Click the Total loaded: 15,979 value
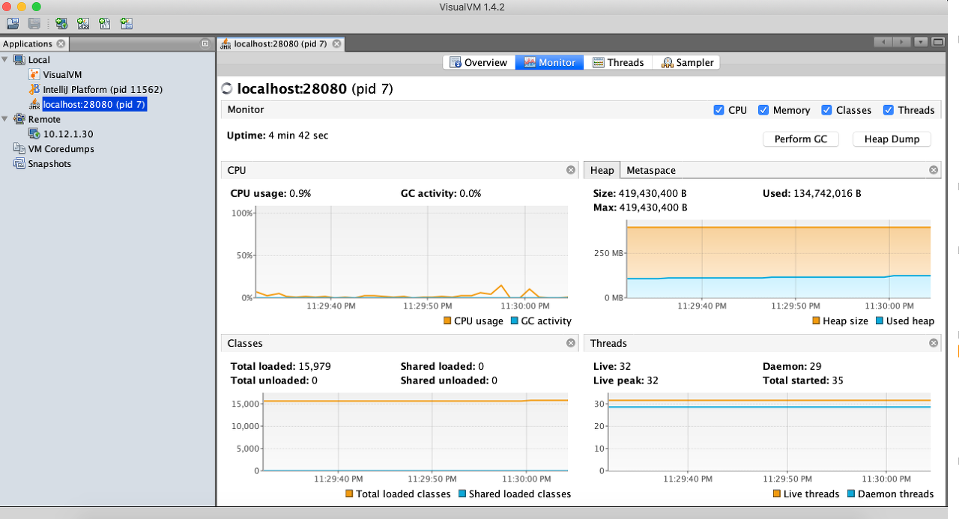 (279, 366)
